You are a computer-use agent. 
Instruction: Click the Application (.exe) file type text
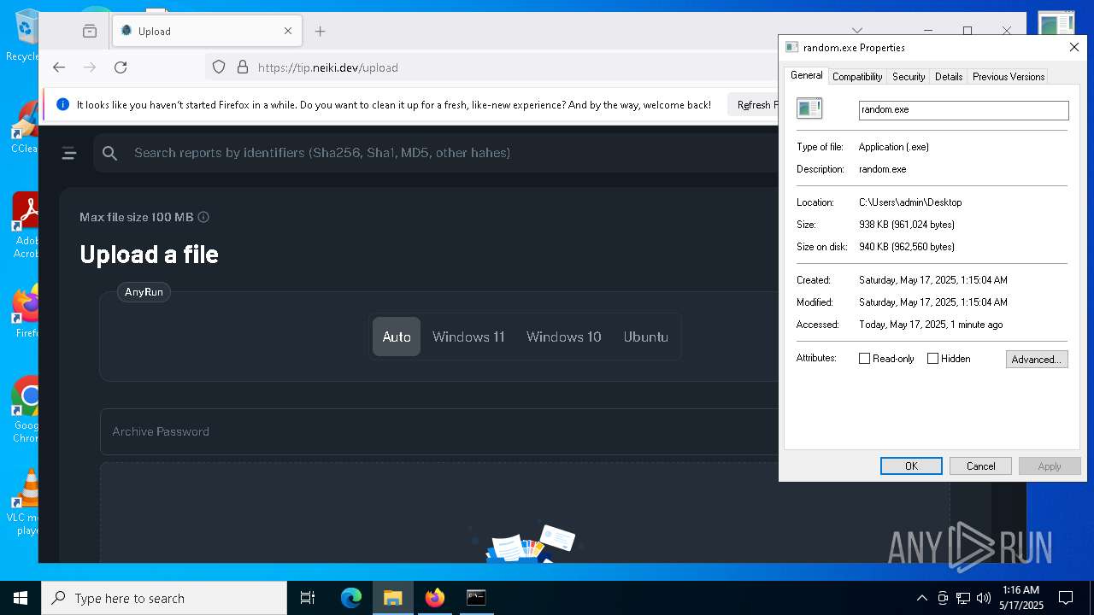tap(894, 147)
